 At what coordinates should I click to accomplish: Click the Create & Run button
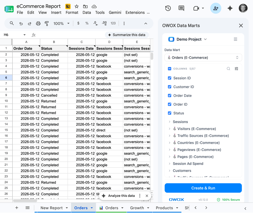(x=203, y=188)
